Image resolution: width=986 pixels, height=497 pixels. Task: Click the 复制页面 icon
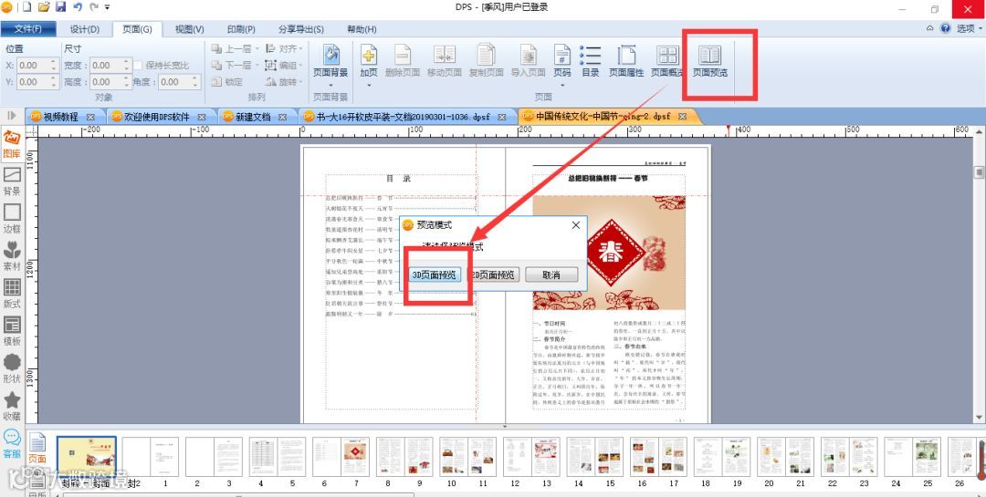[486, 56]
